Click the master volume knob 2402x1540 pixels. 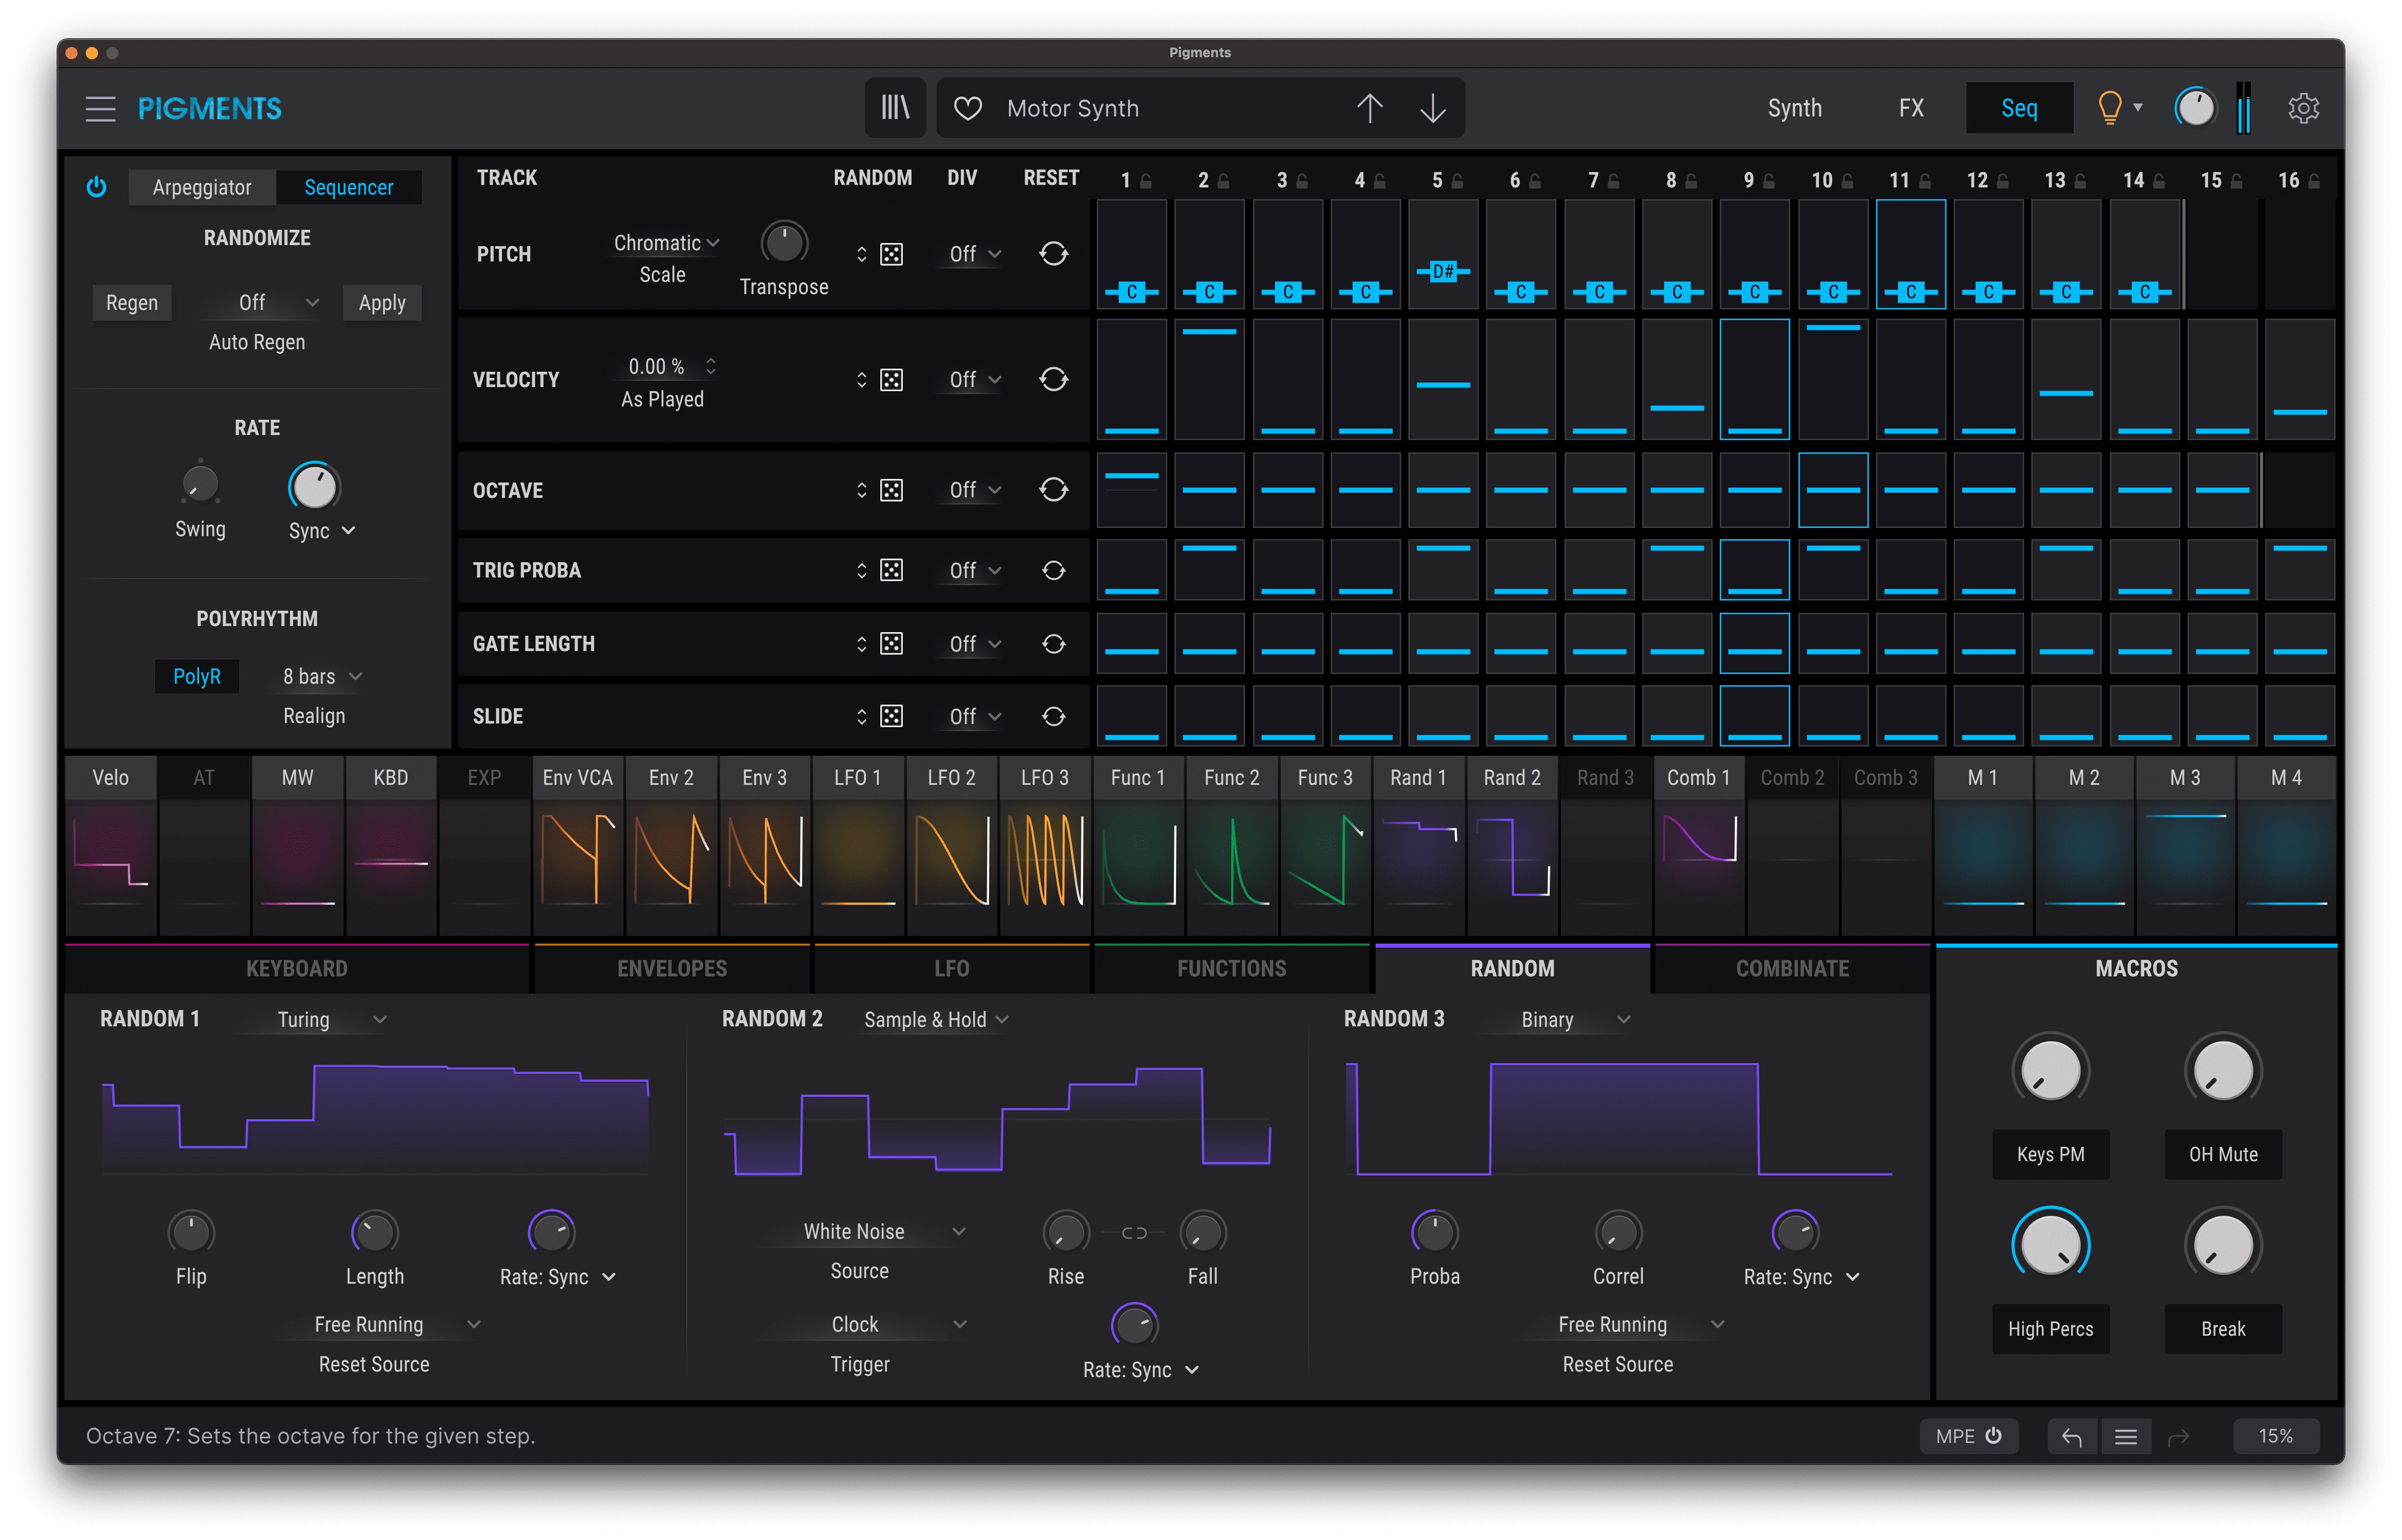[x=2195, y=108]
